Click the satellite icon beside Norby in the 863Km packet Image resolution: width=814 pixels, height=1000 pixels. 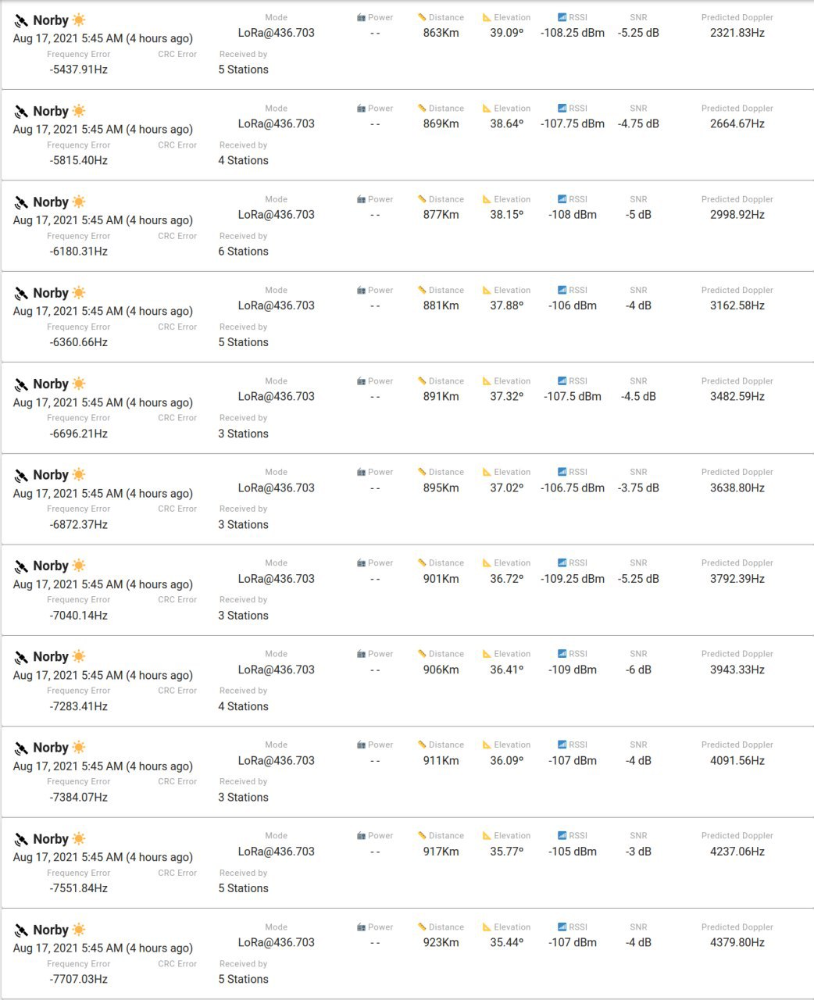coord(21,21)
